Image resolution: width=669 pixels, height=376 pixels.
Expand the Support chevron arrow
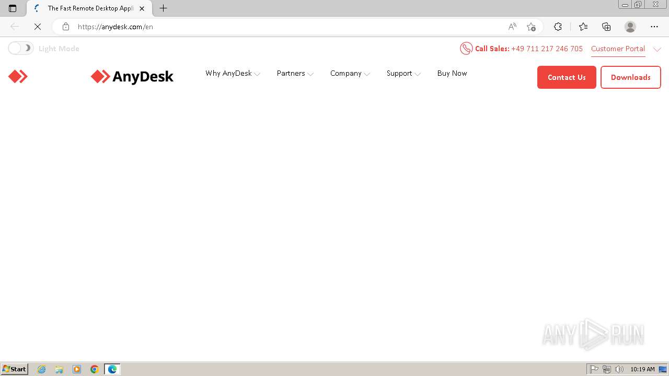418,74
